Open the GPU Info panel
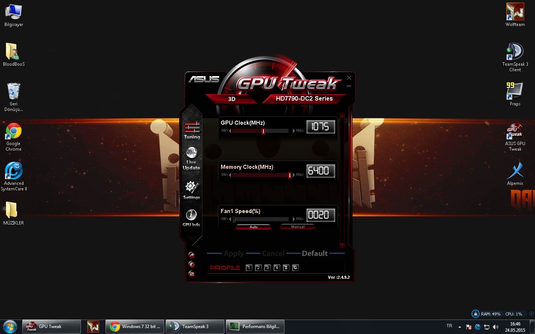Screen dimensions: 535x334 coord(191,218)
